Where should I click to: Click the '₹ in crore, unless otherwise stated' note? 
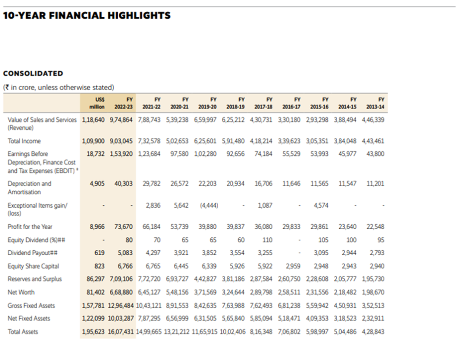[x=58, y=88]
